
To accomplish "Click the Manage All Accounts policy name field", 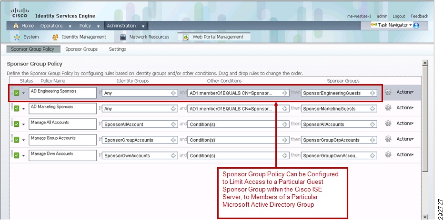I will [63, 124].
